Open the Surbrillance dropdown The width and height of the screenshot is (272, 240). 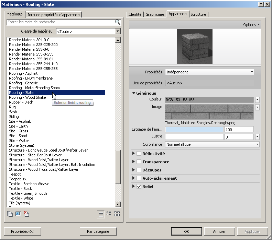pyautogui.click(x=212, y=144)
